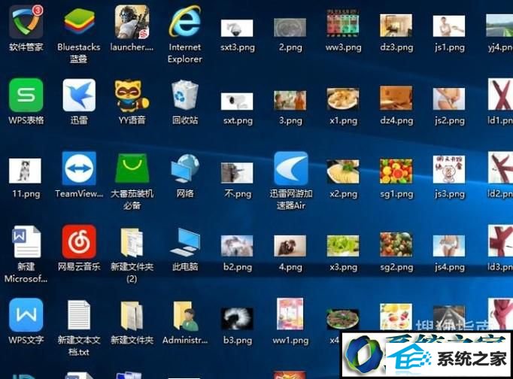Viewport: 513px width, 379px height.
Task: Click the dz3.png thumbnail
Action: (x=396, y=26)
